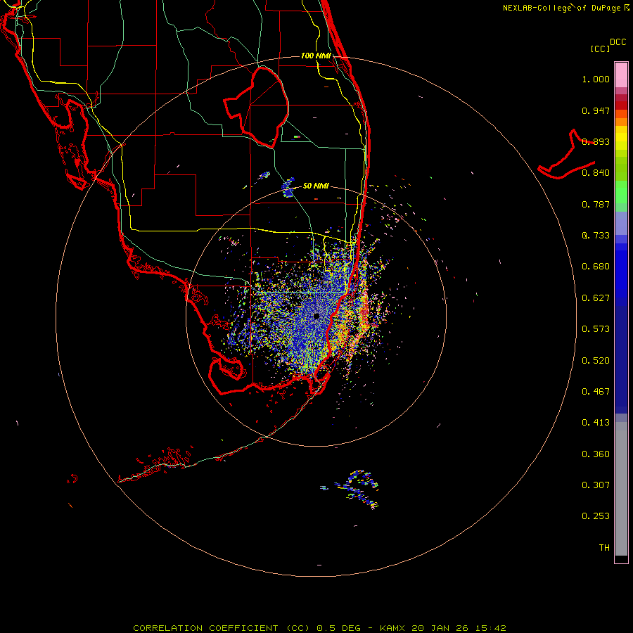Select the DCC label above the color scale
Viewport: 633px width, 633px height.
point(618,42)
